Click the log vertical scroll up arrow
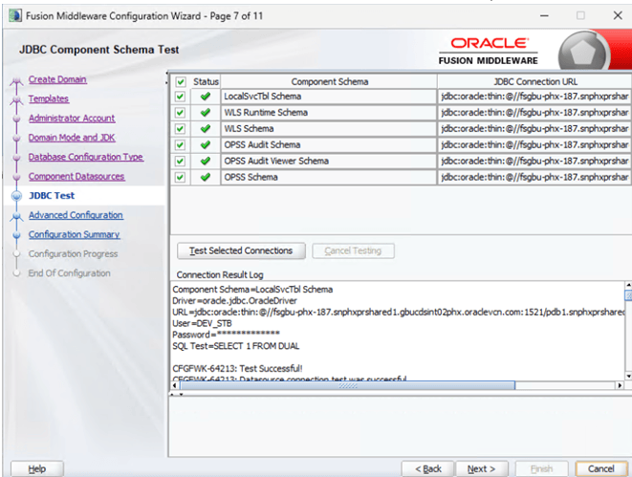This screenshot has height=477, width=632. click(x=628, y=285)
